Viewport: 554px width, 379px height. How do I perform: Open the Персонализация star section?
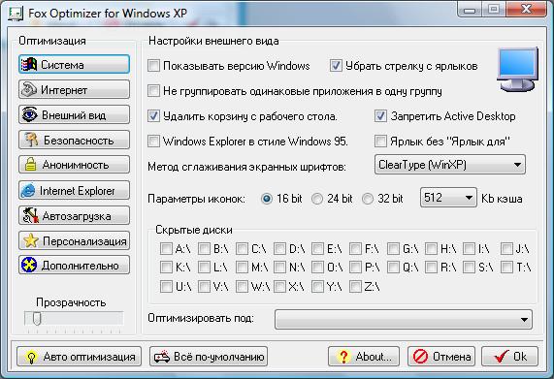[74, 241]
